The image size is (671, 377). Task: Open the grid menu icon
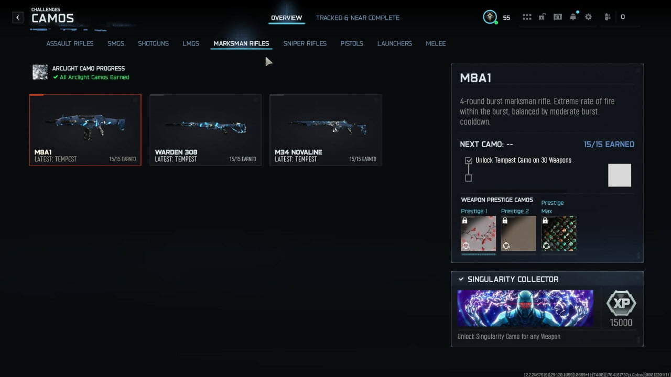pos(527,17)
